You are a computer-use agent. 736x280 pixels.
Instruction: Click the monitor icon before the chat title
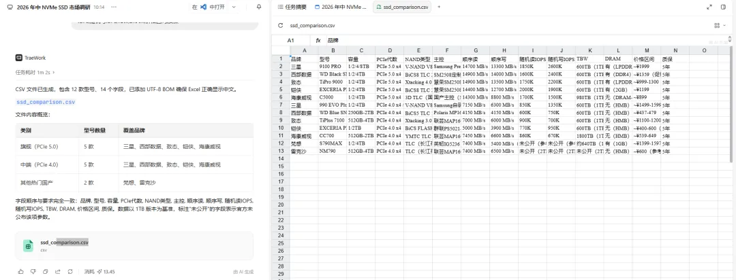[x=10, y=7]
